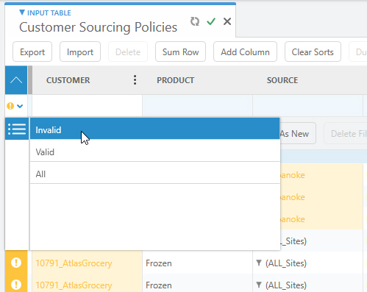Image resolution: width=367 pixels, height=292 pixels.
Task: Click the Export button
Action: (32, 51)
